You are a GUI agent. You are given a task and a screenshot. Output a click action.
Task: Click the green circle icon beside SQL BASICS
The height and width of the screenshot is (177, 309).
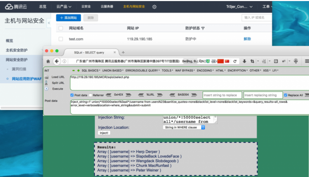point(78,71)
